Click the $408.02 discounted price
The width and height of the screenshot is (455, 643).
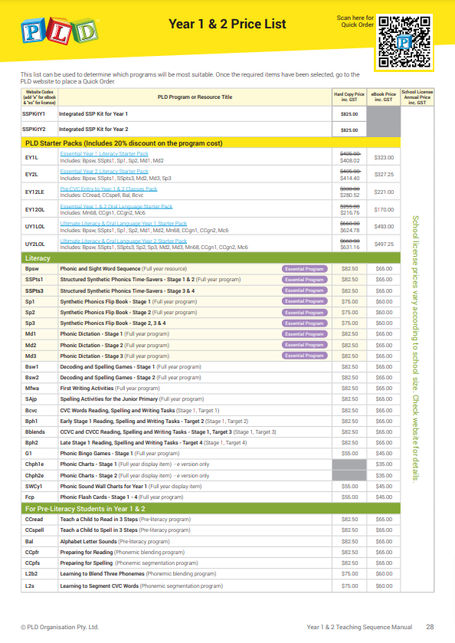point(349,161)
